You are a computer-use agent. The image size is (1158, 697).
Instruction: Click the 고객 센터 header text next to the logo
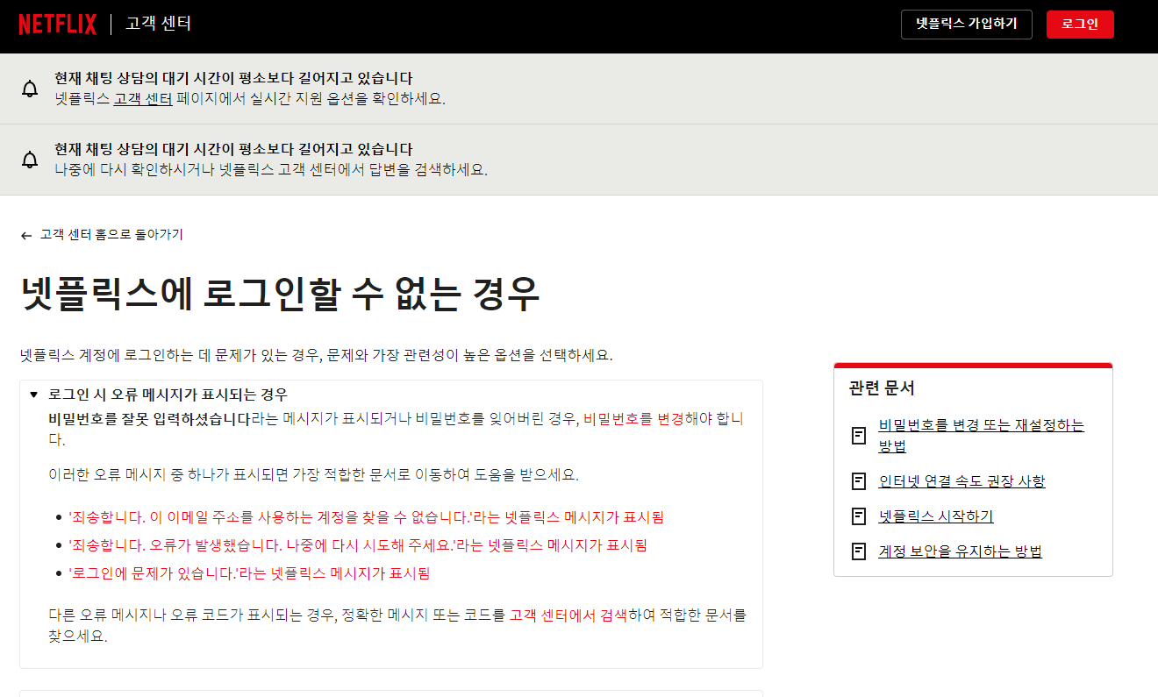(155, 24)
